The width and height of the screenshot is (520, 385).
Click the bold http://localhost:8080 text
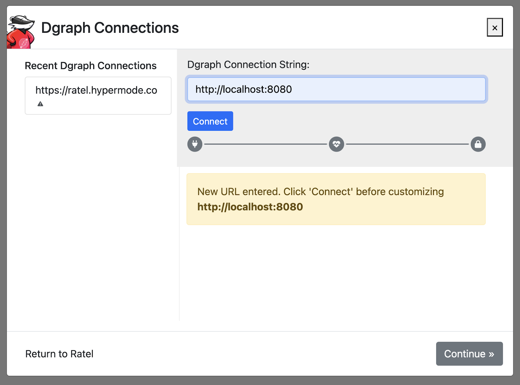coord(250,207)
